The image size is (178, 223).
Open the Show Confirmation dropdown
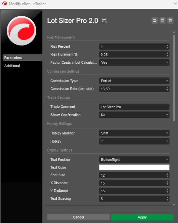134,115
